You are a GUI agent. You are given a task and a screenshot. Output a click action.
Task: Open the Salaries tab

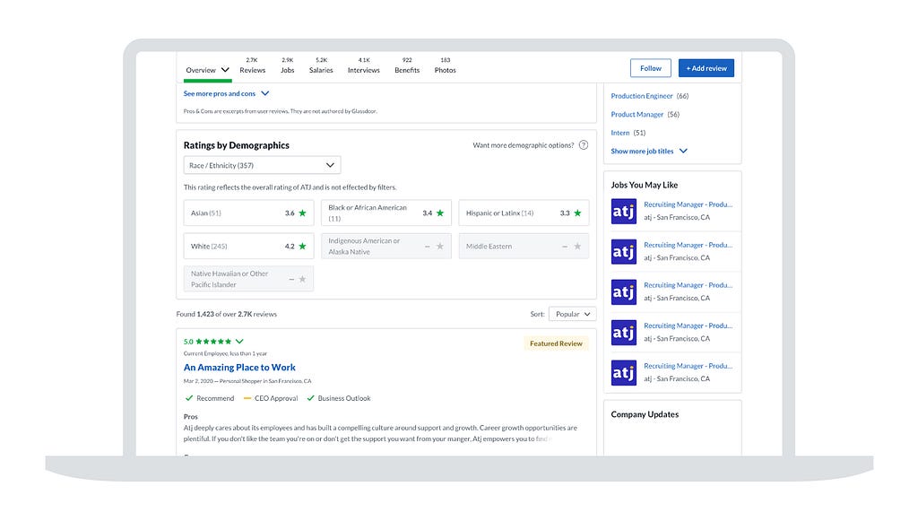[321, 65]
